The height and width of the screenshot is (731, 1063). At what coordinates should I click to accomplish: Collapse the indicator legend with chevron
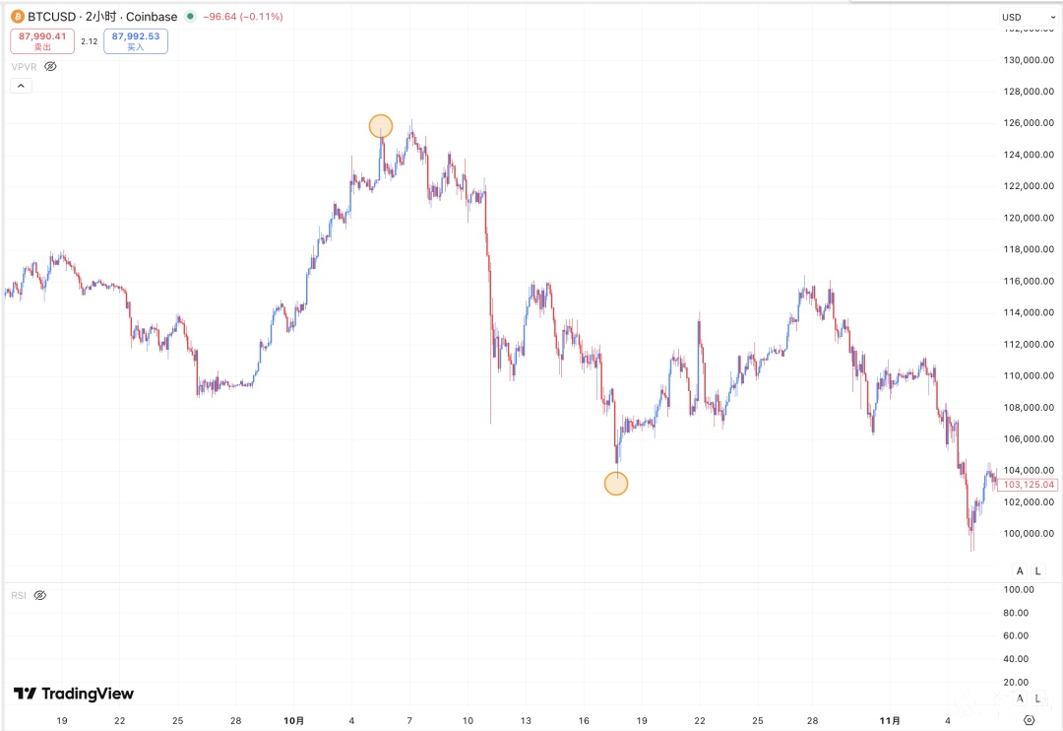(x=22, y=86)
